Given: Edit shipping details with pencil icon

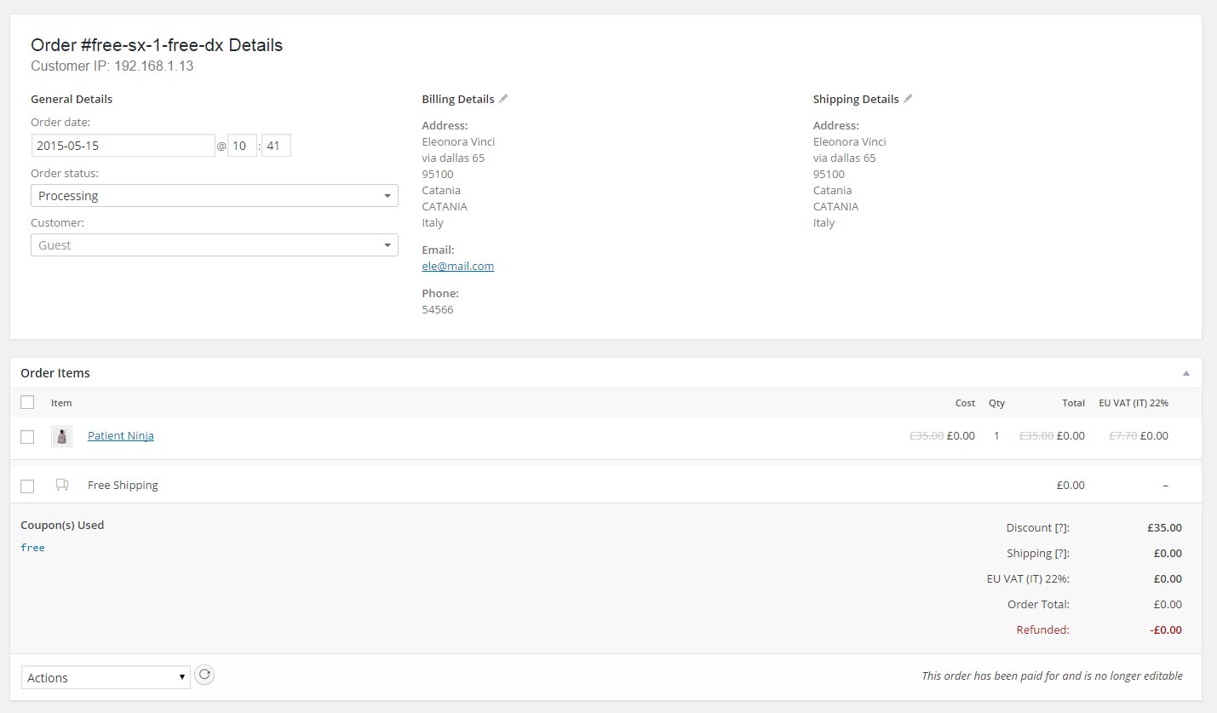Looking at the screenshot, I should click(908, 99).
